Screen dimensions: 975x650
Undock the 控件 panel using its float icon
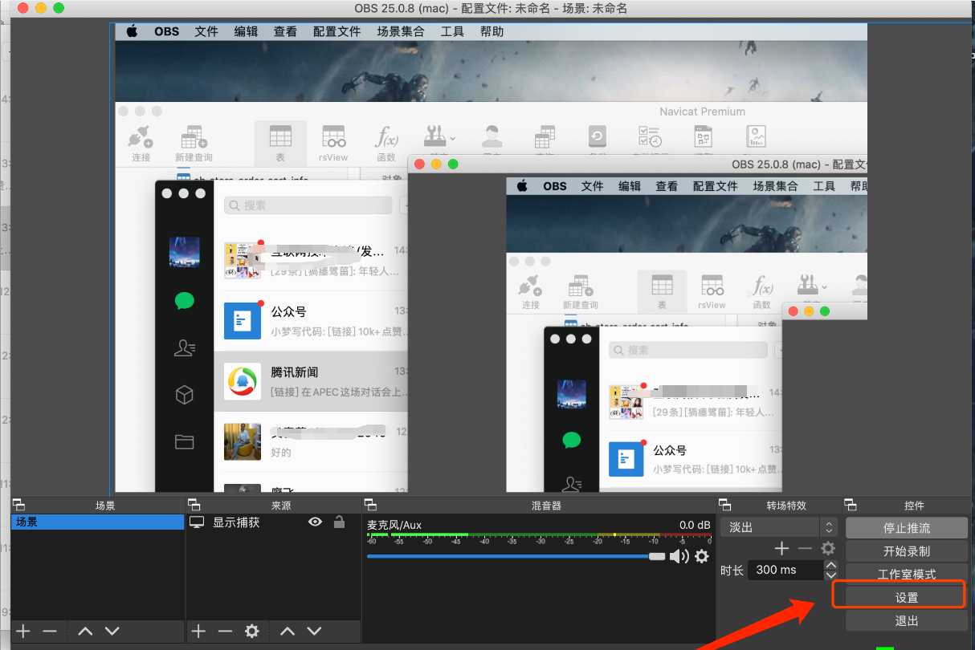pos(851,505)
